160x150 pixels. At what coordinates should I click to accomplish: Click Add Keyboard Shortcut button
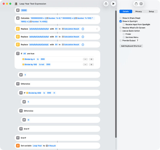pos(131,46)
